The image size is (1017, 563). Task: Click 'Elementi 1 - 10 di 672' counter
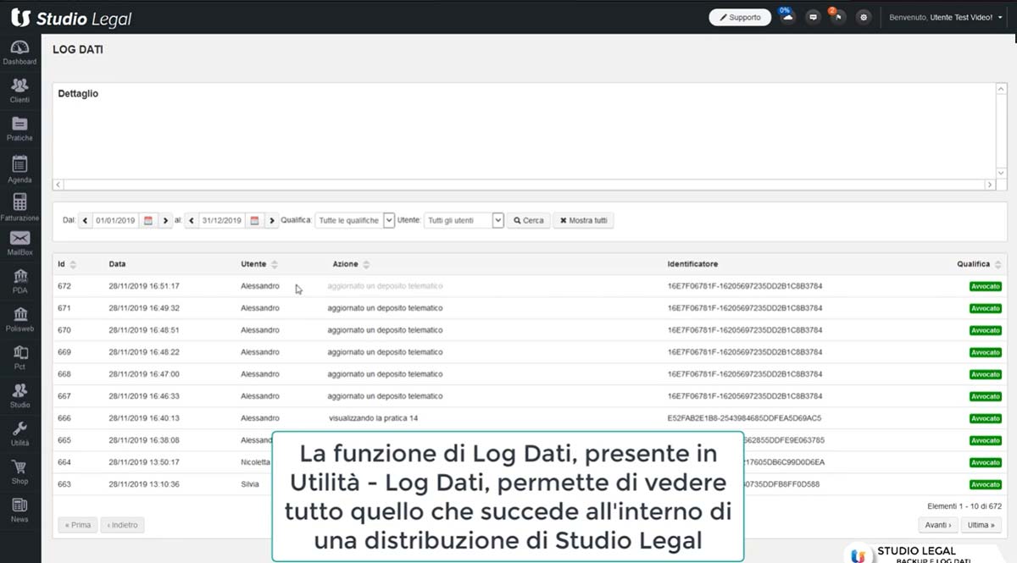pos(964,505)
